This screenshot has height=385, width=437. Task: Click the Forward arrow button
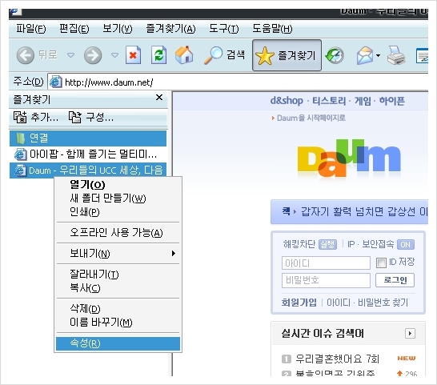(93, 55)
